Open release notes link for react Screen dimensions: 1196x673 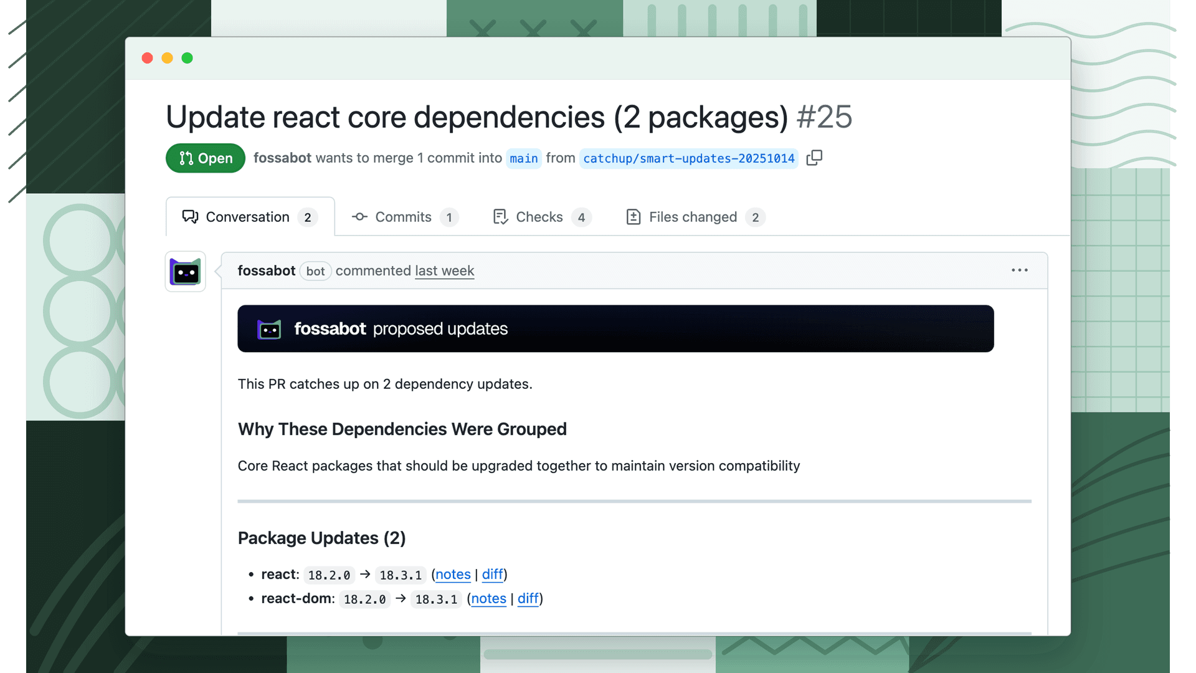click(453, 574)
